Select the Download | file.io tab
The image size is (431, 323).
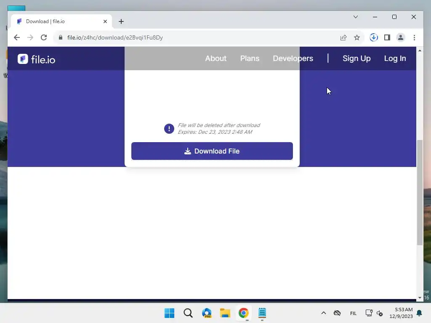click(x=61, y=21)
